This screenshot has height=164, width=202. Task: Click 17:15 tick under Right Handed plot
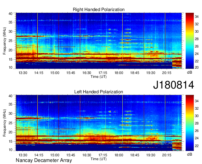103,73
